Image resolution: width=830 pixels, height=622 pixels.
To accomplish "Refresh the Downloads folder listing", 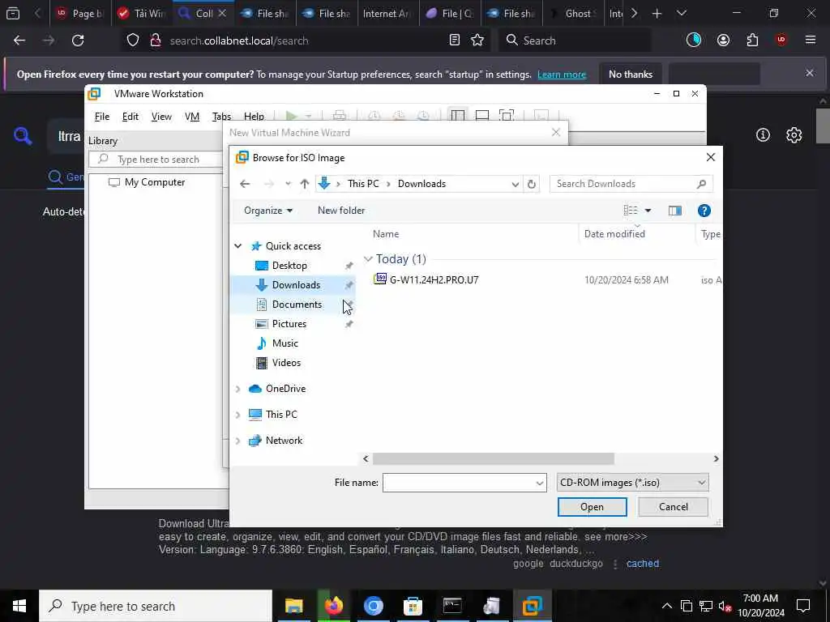I will [532, 184].
